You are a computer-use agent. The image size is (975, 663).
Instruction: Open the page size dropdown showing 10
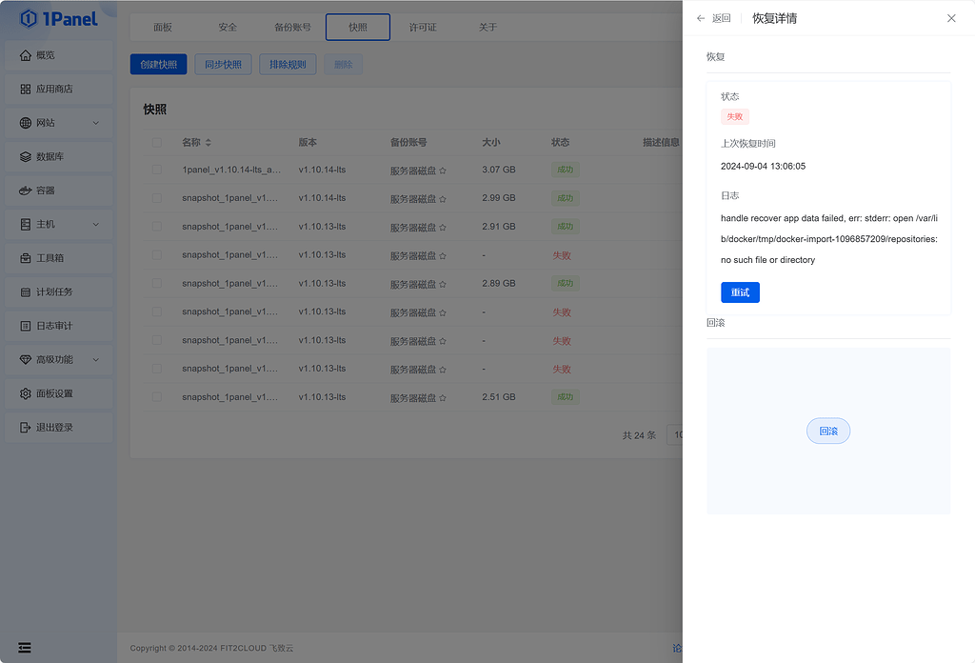[x=679, y=434]
